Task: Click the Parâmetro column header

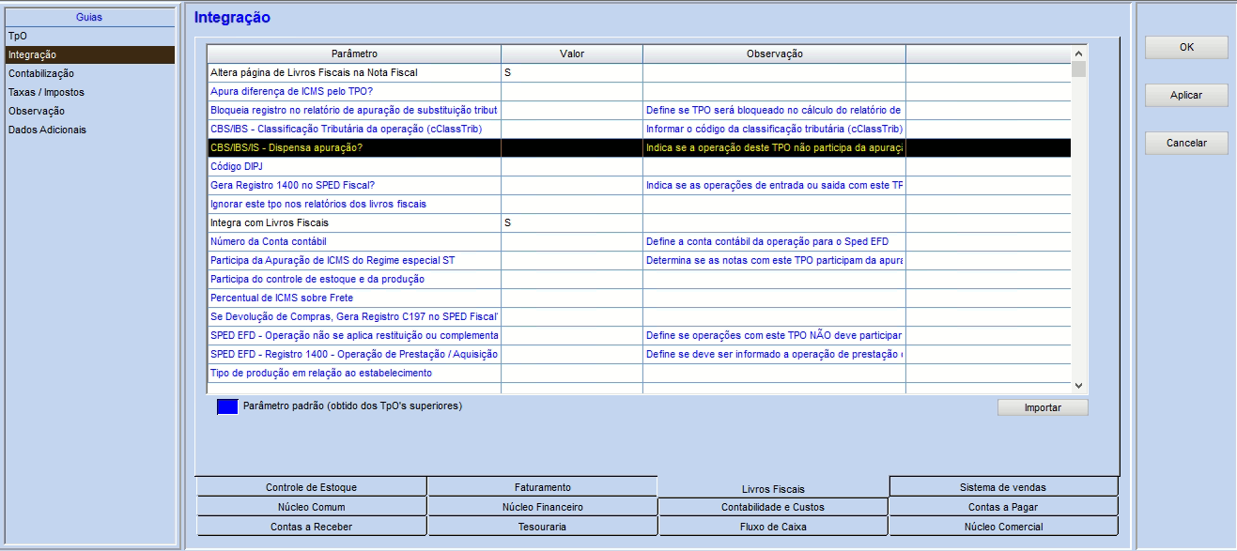Action: pos(354,54)
